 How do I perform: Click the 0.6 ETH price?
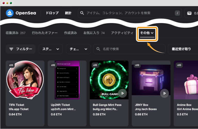pyautogui.click(x=56, y=114)
